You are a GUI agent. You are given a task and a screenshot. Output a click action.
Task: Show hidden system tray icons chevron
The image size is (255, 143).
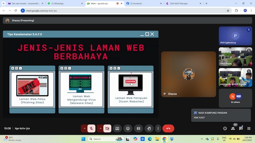click(202, 139)
